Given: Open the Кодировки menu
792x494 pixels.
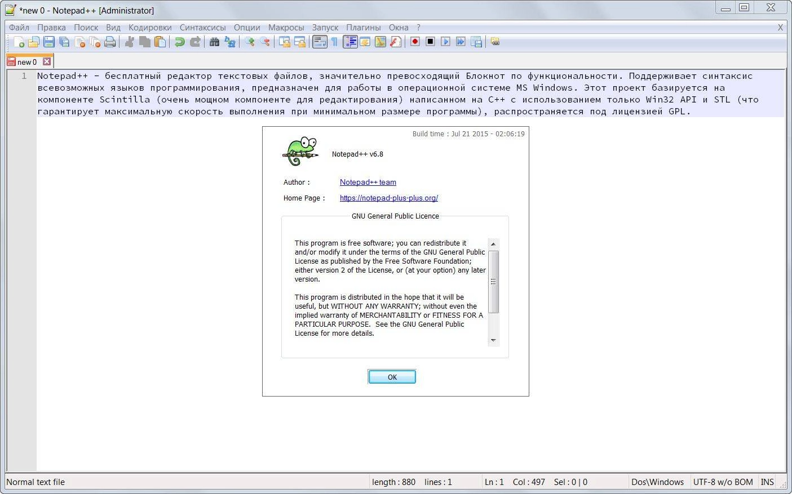Looking at the screenshot, I should (x=150, y=27).
